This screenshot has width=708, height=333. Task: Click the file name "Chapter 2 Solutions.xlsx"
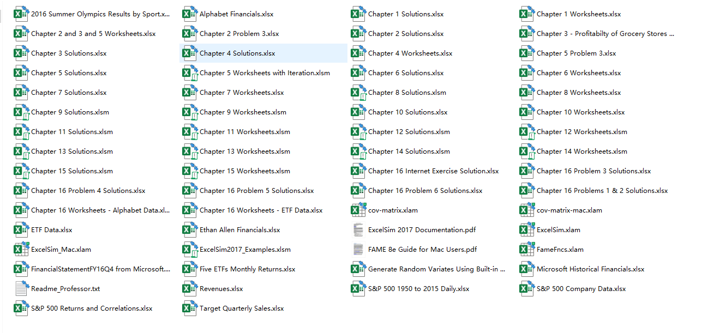click(406, 34)
